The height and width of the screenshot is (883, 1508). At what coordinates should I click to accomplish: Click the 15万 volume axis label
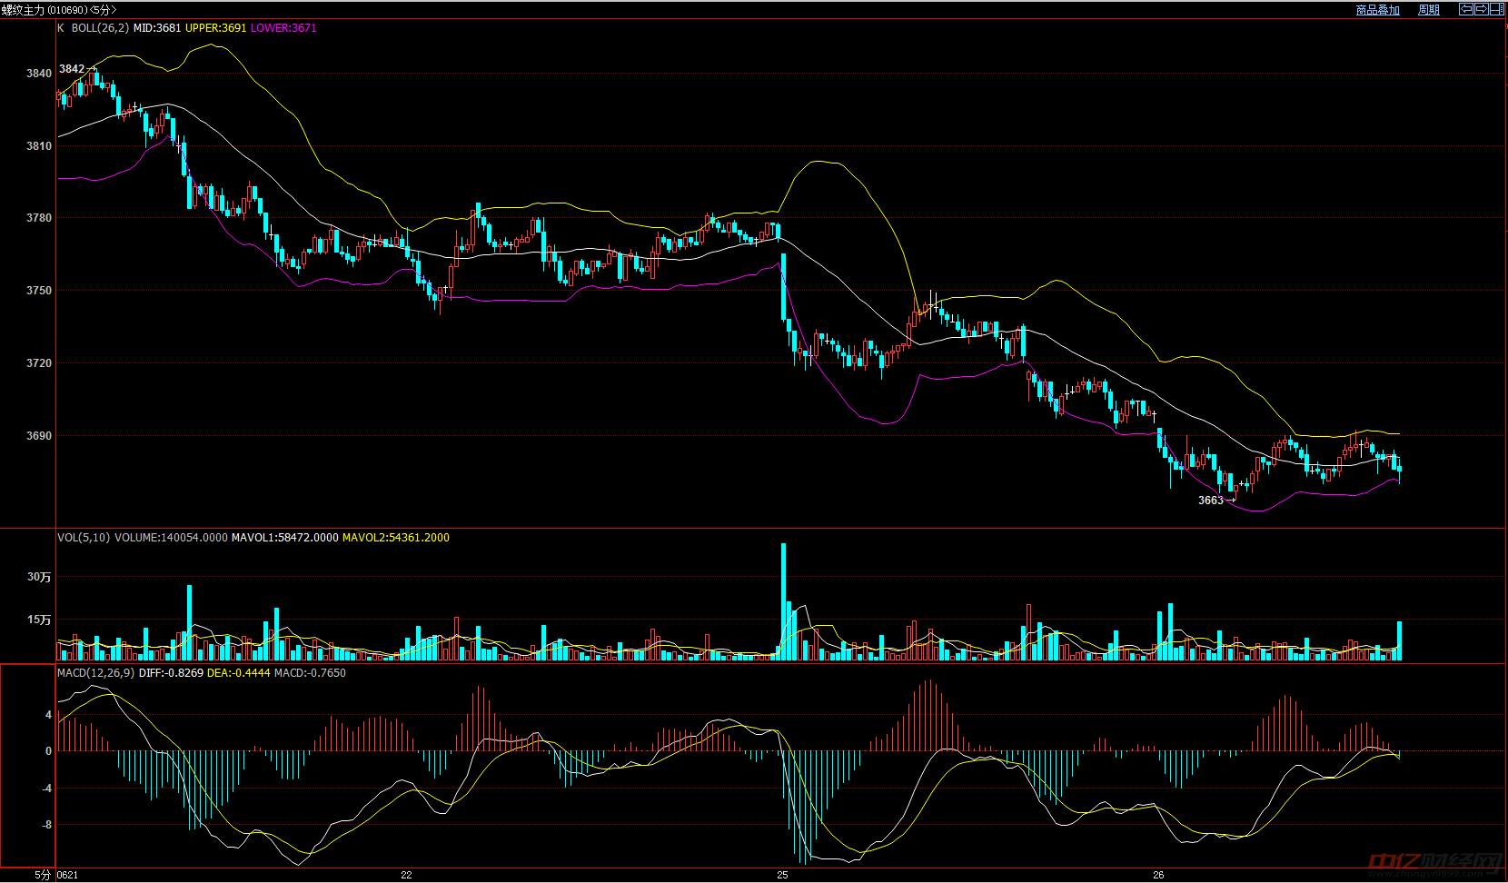click(39, 620)
